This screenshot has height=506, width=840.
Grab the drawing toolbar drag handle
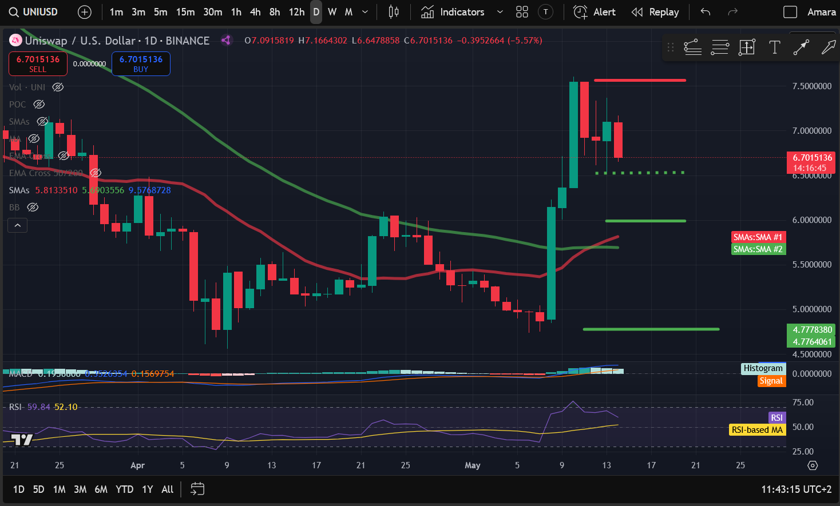(671, 47)
